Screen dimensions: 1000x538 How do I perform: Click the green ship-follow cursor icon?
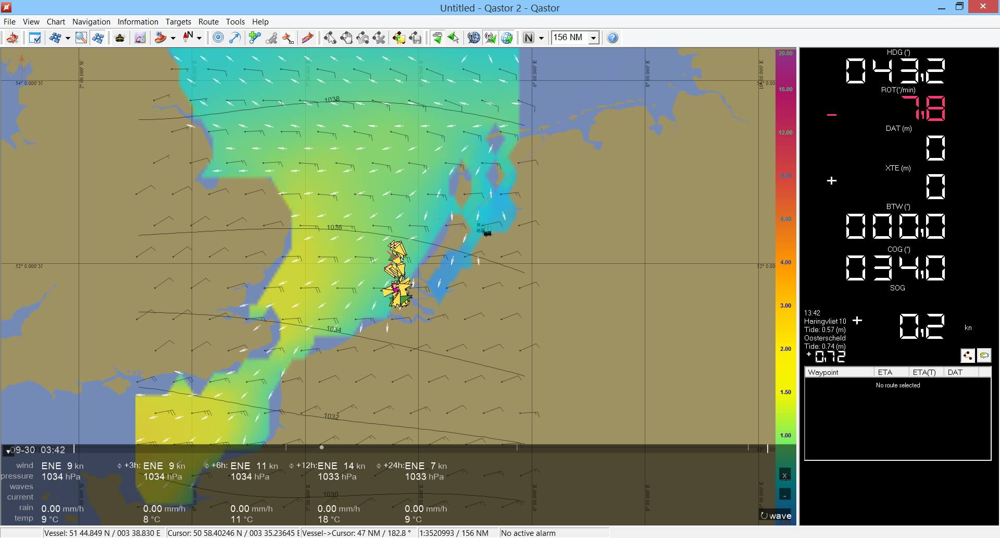click(438, 38)
